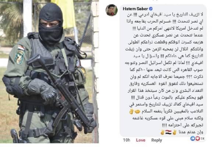
Task: Click the blue thumbs-up Like reaction icon
Action: (x=193, y=138)
